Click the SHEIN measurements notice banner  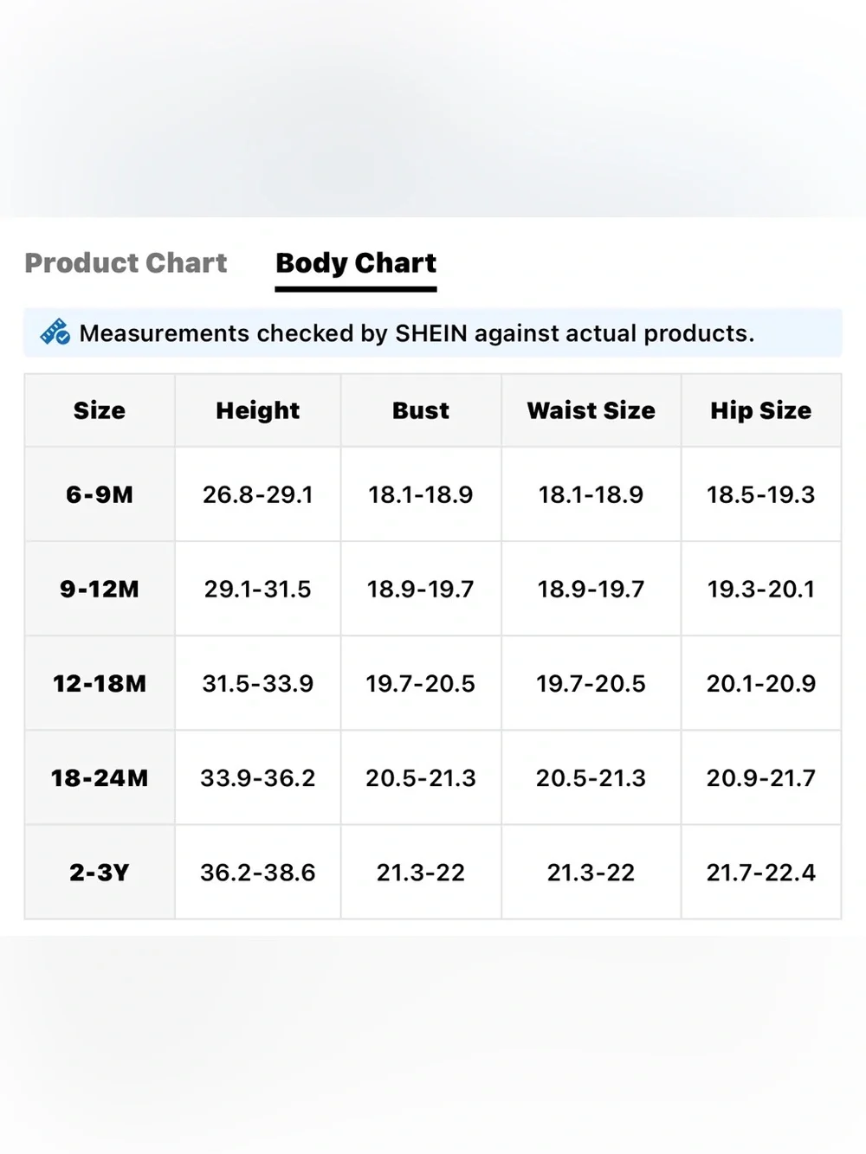point(433,332)
